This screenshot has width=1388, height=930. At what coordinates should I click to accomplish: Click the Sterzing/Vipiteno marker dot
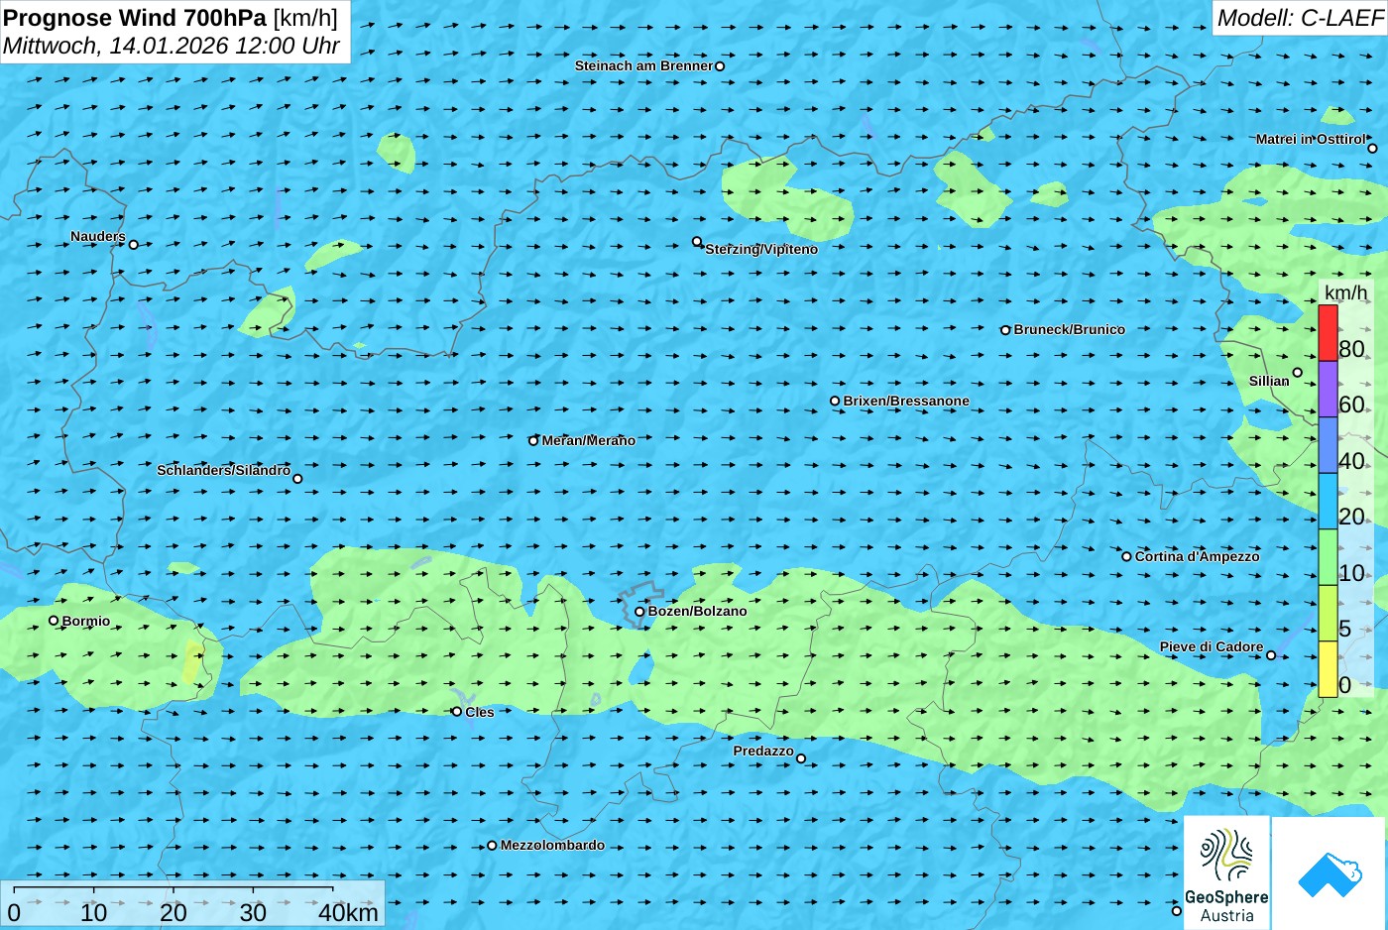697,241
